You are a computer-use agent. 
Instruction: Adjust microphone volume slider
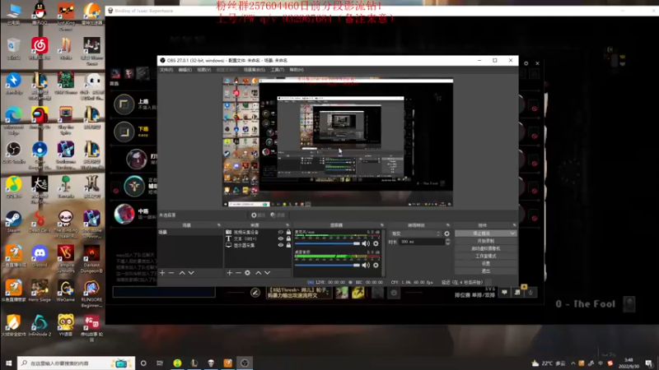(327, 243)
